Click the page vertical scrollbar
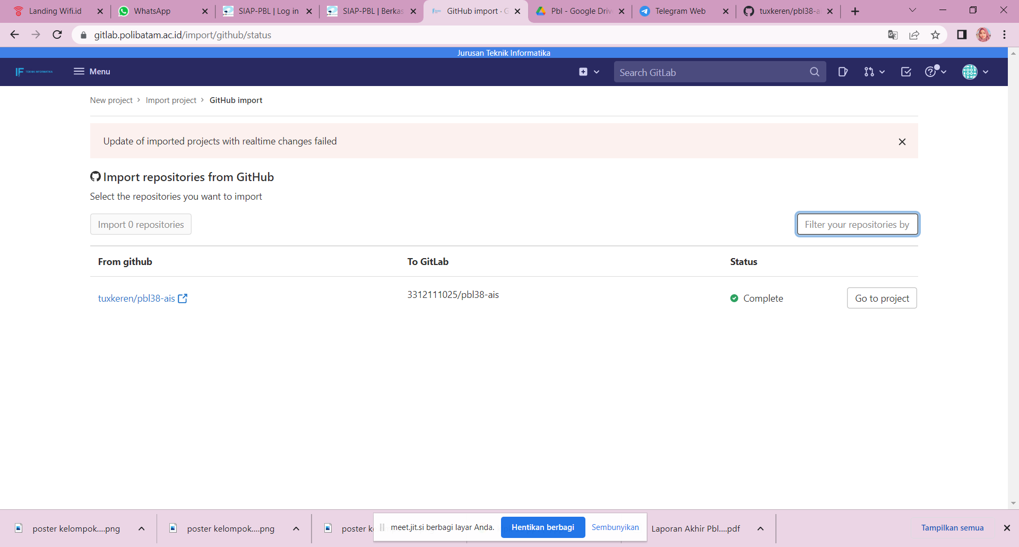Screen dimensions: 1019x547 click(1013, 278)
